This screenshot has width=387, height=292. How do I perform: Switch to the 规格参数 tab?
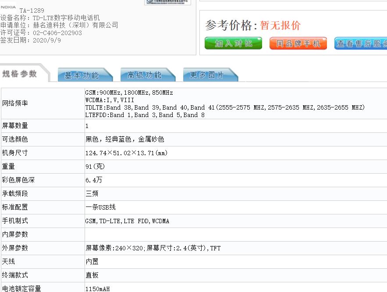click(20, 74)
